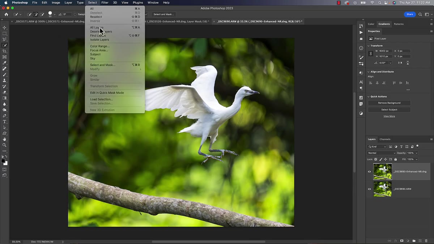Screen dimensions: 434x244
Task: Select the Move tool
Action: click(5, 28)
